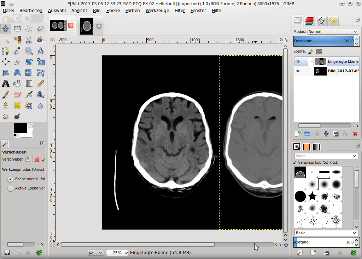The height and width of the screenshot is (259, 362).
Task: Switch to the Paths tab
Action: click(321, 21)
